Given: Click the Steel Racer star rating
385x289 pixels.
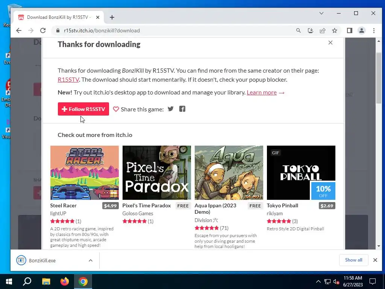Looking at the screenshot, I should click(62, 221).
